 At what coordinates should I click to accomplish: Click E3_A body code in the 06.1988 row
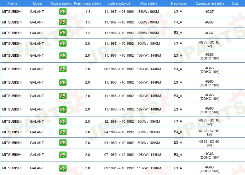(x=178, y=69)
